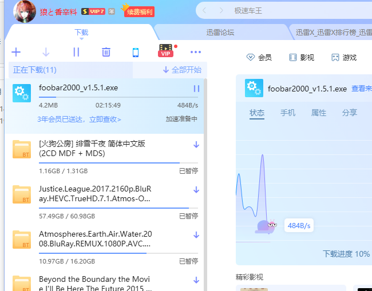The height and width of the screenshot is (291, 372).
Task: Open the VIP video icon in toolbar
Action: pos(166,51)
